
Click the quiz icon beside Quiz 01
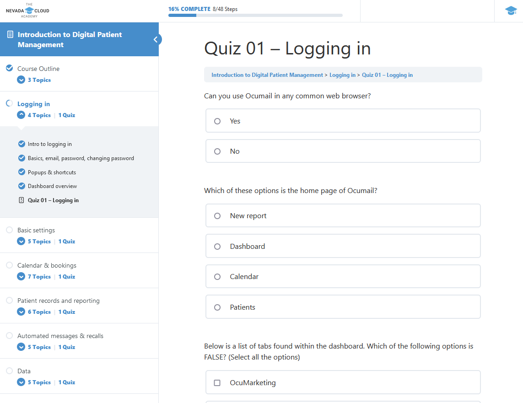[x=22, y=200]
